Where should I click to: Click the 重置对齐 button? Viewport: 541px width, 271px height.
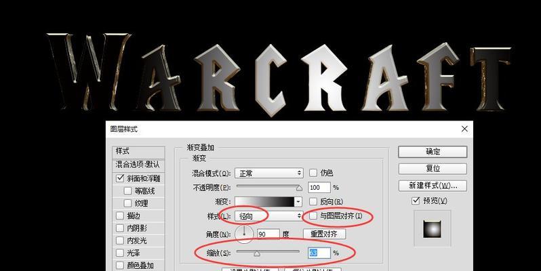[324, 234]
